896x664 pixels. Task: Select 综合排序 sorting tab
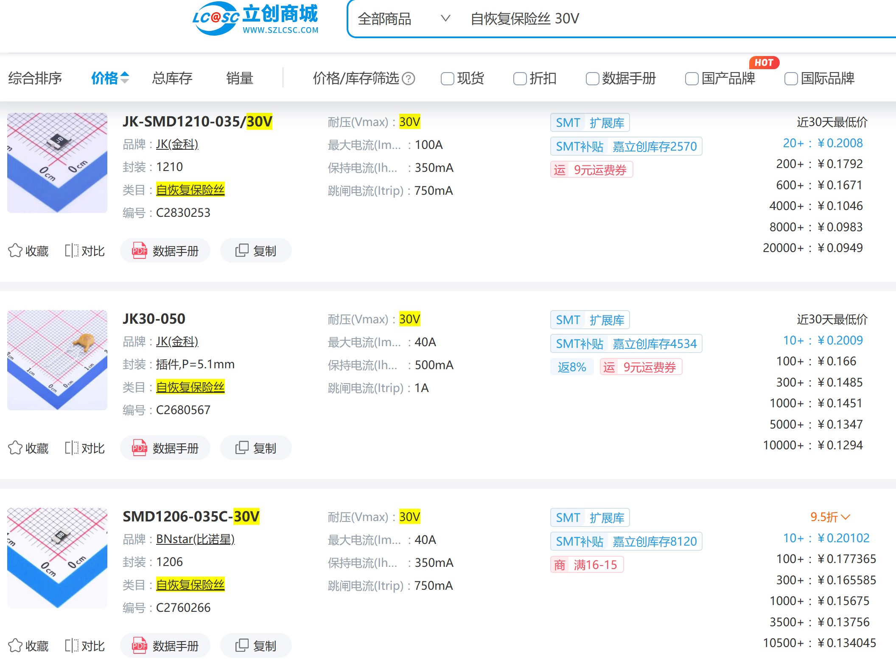pos(35,78)
